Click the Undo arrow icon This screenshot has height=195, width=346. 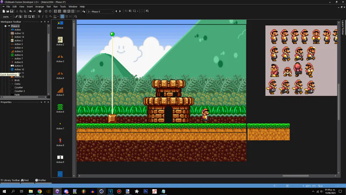[x=30, y=11]
